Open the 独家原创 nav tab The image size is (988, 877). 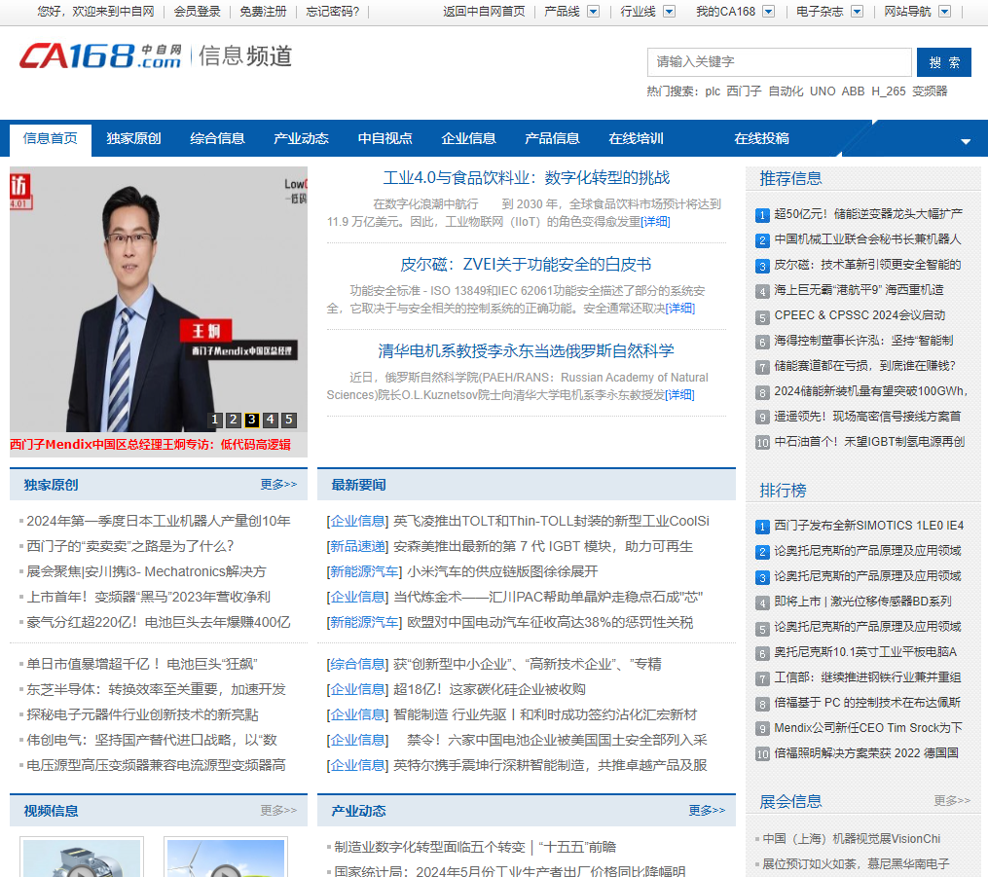coord(133,138)
